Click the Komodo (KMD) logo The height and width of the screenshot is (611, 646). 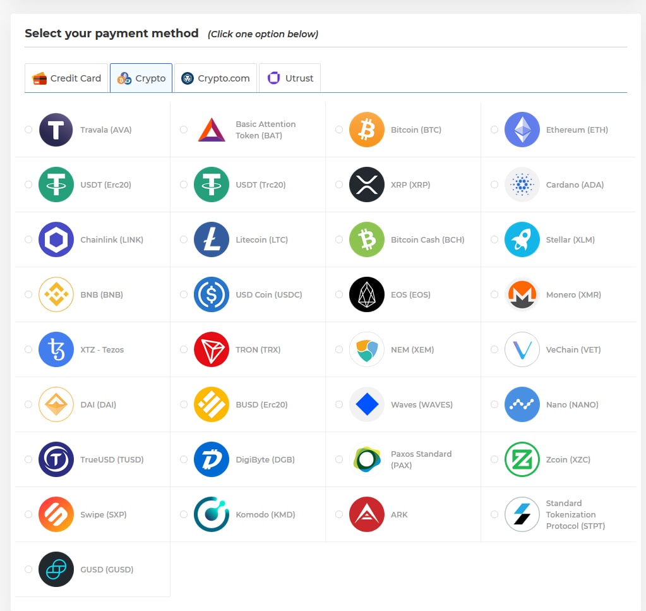[x=212, y=514]
